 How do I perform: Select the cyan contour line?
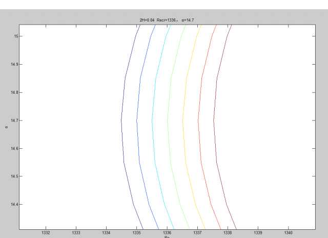152,121
